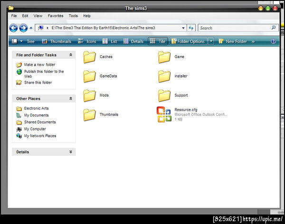The height and width of the screenshot is (224, 285).
Task: Open the View menu
Action: pos(38,16)
